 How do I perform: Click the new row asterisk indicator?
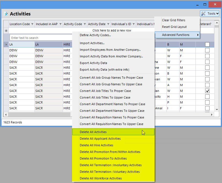[x=6, y=31]
